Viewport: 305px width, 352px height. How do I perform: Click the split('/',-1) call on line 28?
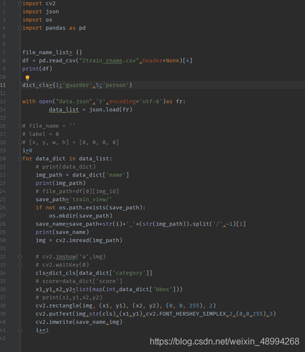coord(214,224)
